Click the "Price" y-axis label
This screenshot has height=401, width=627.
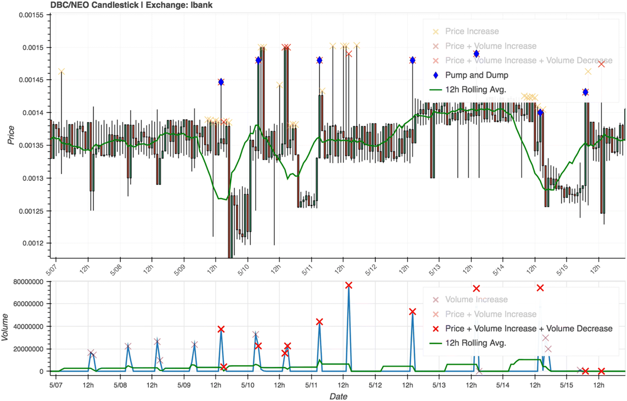pos(11,135)
